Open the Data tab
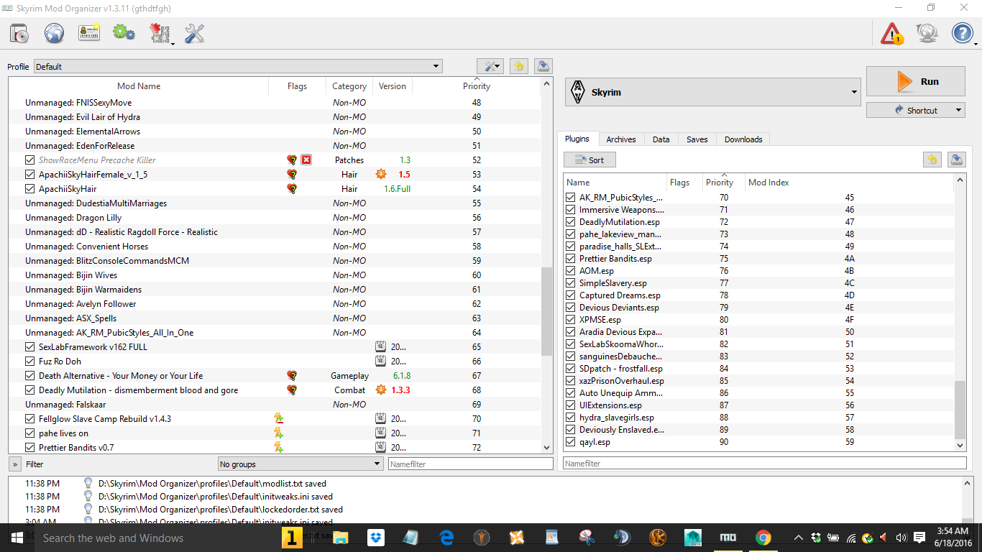 coord(661,139)
